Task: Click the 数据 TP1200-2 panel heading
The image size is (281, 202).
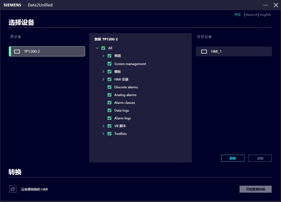Action: point(106,39)
